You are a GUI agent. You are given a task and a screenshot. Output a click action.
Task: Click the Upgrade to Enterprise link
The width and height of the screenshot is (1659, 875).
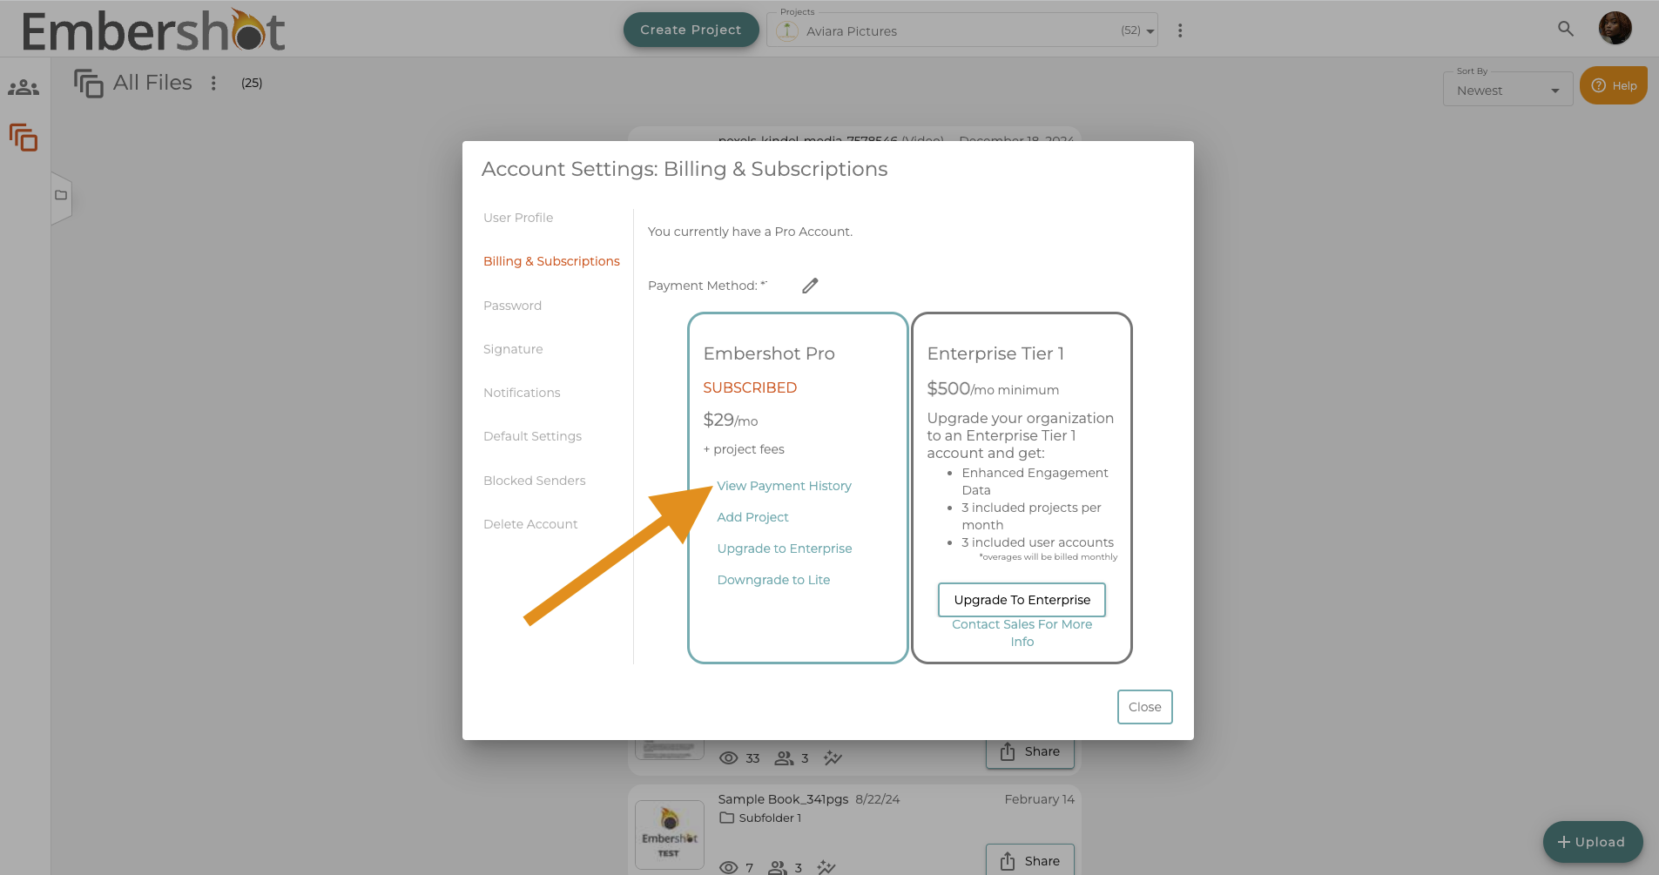point(785,549)
